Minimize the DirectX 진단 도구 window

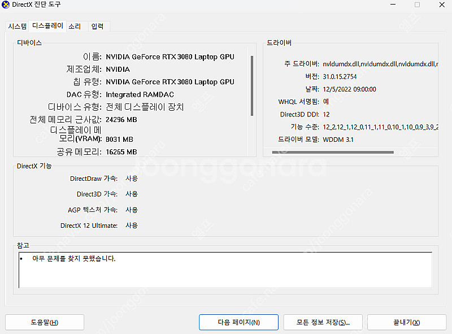(x=393, y=5)
